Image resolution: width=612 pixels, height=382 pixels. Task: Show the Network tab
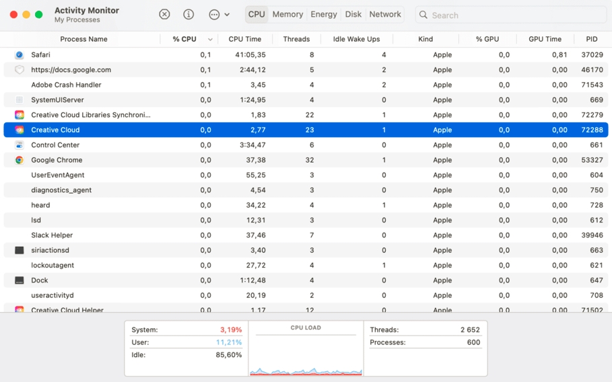[385, 14]
